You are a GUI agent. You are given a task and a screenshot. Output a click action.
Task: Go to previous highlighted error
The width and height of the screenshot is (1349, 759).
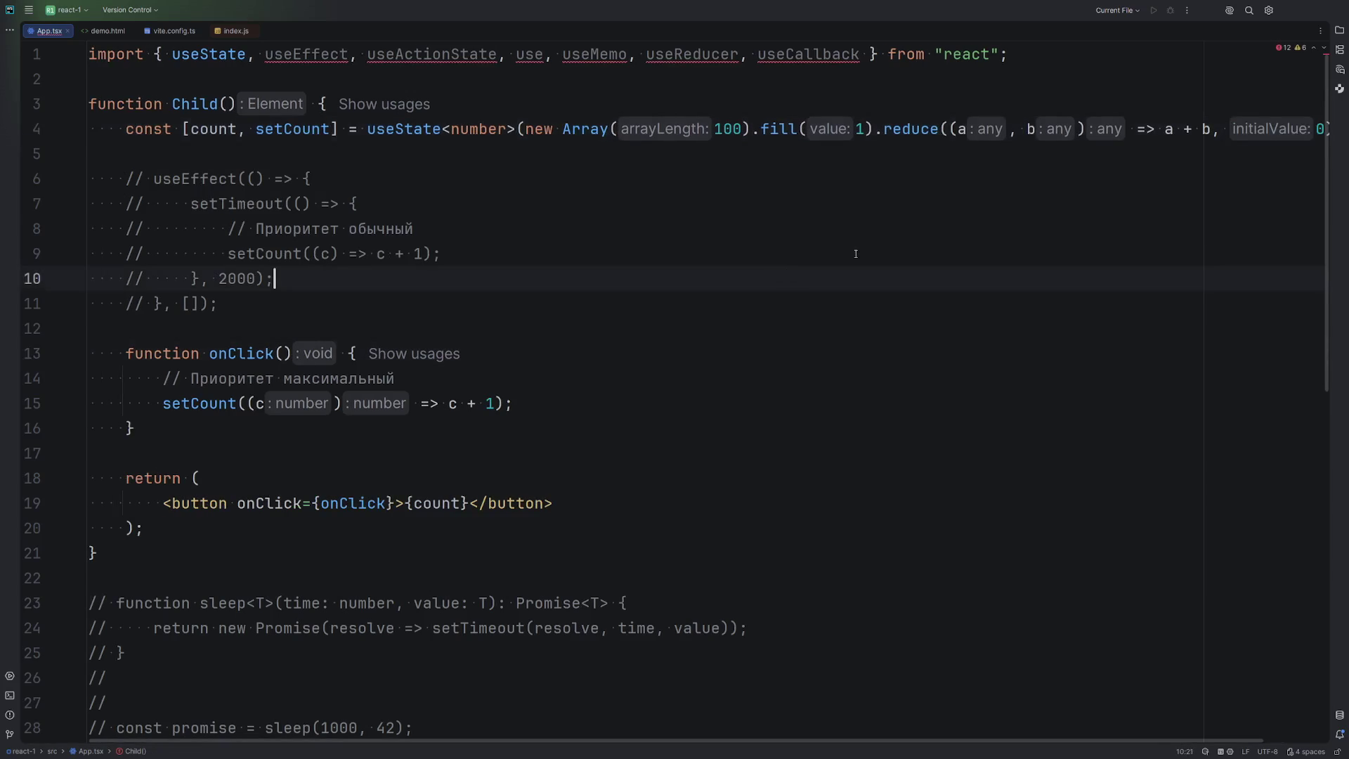pyautogui.click(x=1314, y=48)
